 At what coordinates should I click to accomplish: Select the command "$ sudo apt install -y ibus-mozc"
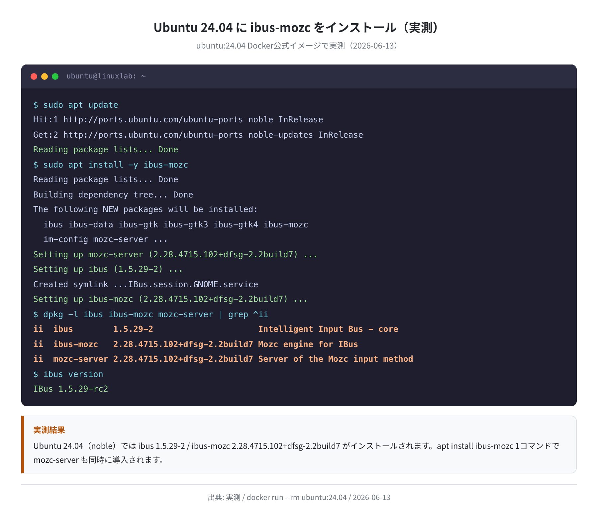[x=111, y=165]
